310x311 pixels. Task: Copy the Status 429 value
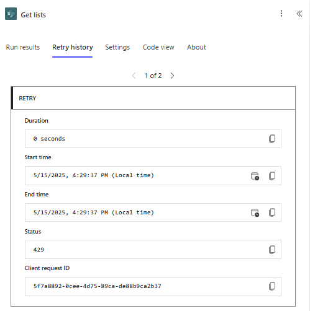272,250
